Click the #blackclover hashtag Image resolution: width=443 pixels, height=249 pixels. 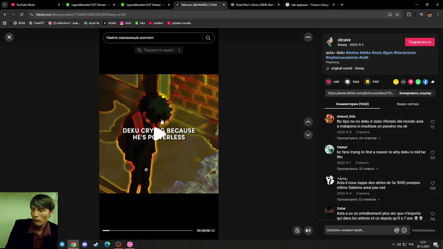(x=405, y=53)
